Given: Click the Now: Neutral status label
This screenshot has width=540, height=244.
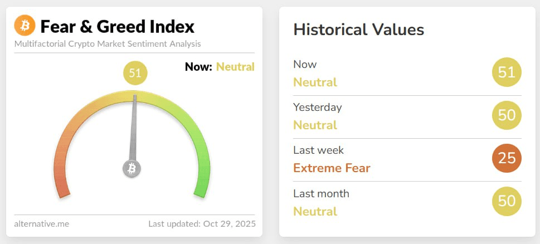Looking at the screenshot, I should point(220,67).
